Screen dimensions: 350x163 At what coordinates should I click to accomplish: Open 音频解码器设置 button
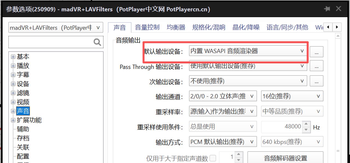(285, 158)
